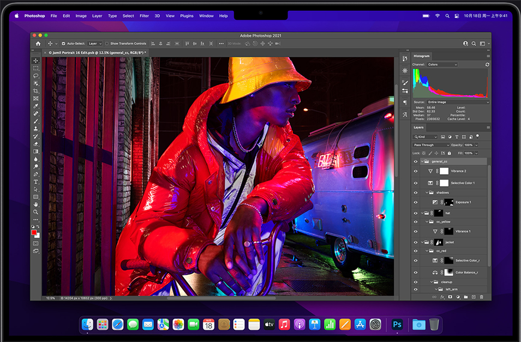Click the Exposure 1 layer name
The height and width of the screenshot is (342, 521).
click(x=465, y=202)
